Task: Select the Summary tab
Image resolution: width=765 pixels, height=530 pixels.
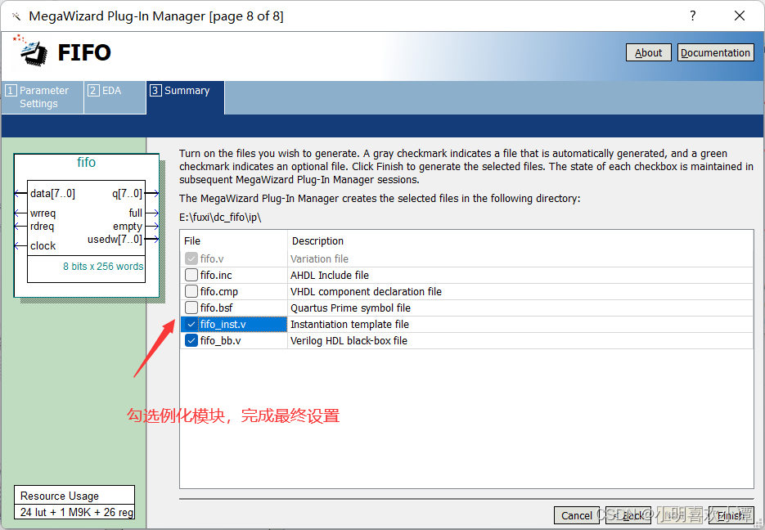Action: coord(184,90)
